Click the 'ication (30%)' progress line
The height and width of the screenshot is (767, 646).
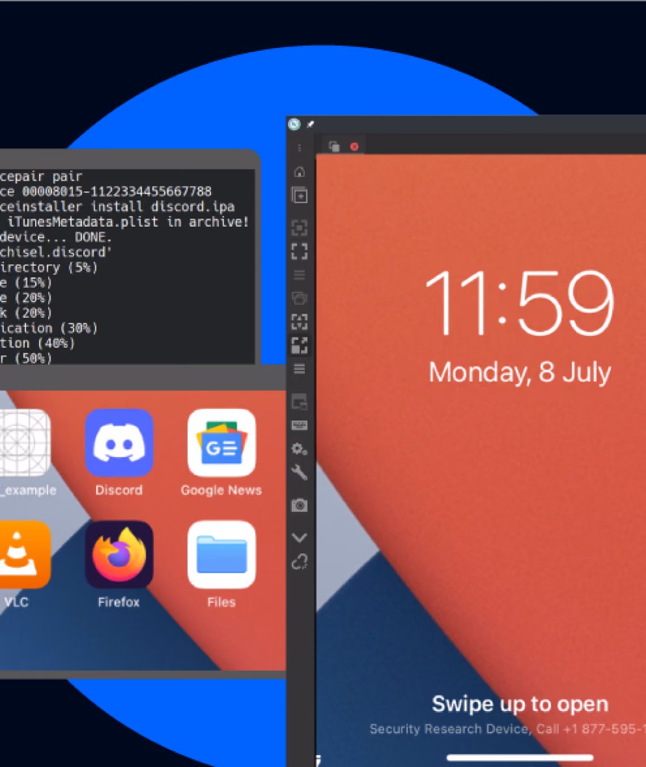(49, 328)
